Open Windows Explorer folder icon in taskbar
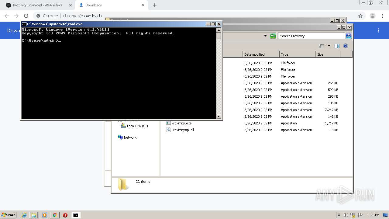 point(34,215)
